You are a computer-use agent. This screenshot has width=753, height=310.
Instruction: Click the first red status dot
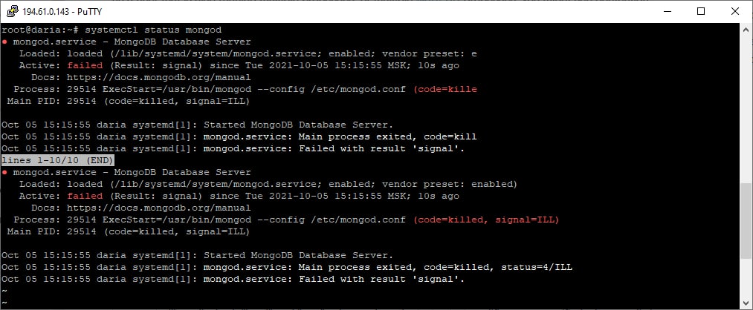click(4, 42)
